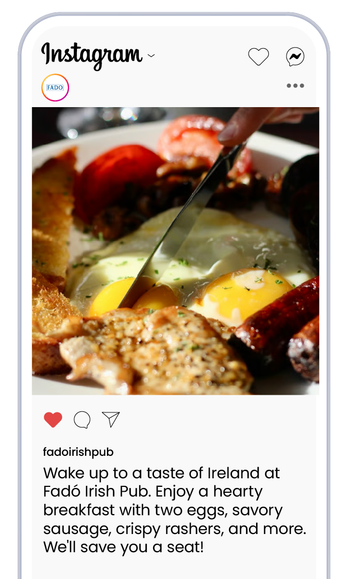Open the comment bubble on the post

click(x=82, y=420)
